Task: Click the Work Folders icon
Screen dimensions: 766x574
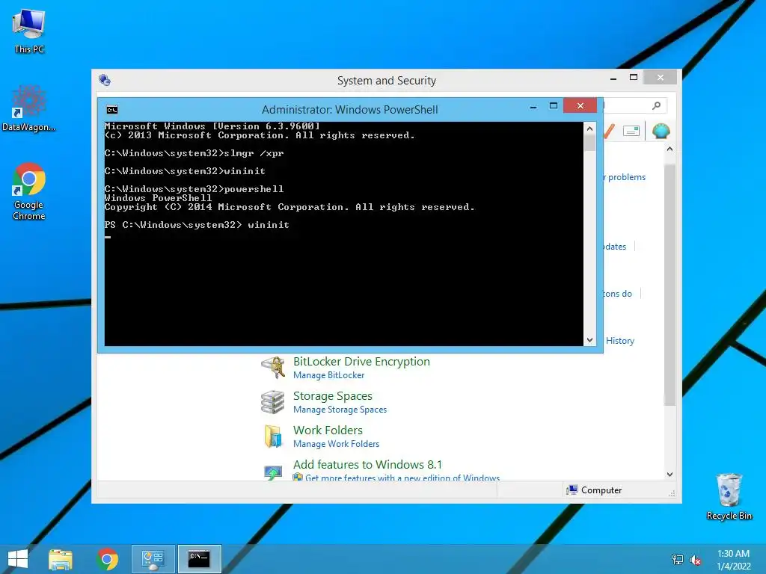Action: 272,436
